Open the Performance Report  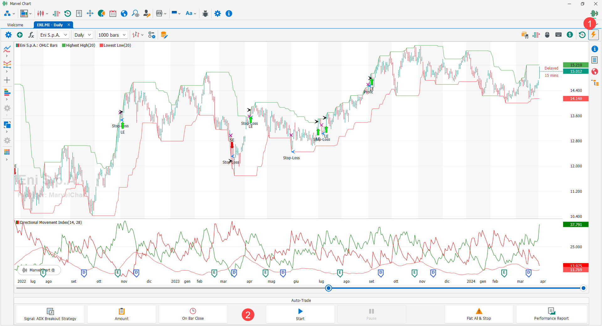[551, 314]
